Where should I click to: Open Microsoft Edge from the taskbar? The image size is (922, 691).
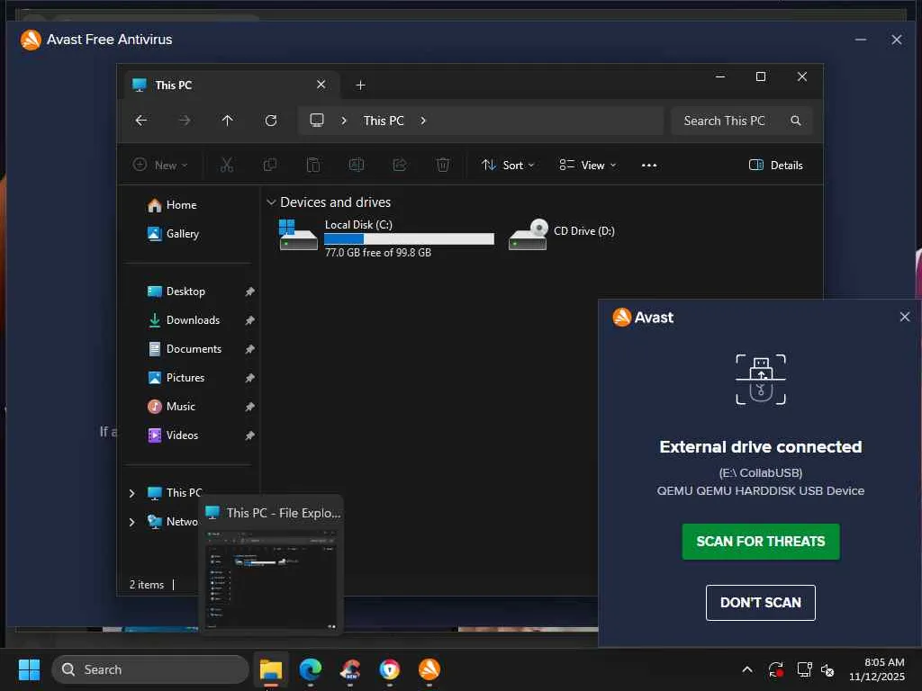pyautogui.click(x=311, y=669)
